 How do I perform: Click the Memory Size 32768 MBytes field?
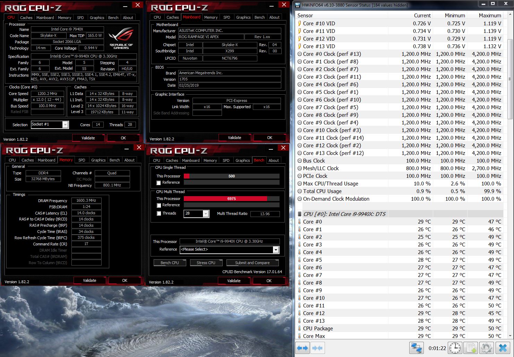coord(43,179)
